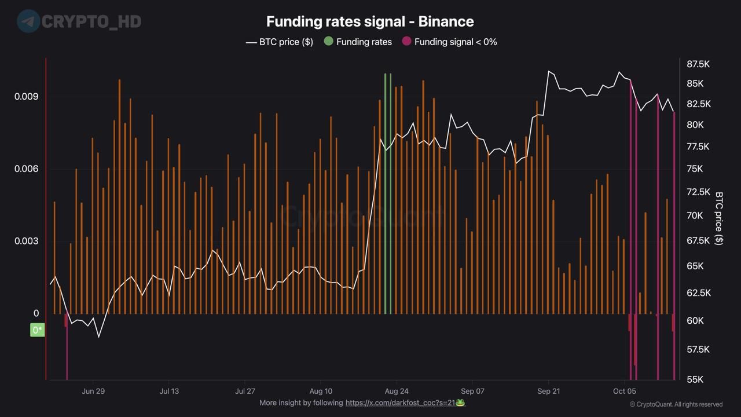Click the 0.003 funding rate axis value

coord(27,241)
